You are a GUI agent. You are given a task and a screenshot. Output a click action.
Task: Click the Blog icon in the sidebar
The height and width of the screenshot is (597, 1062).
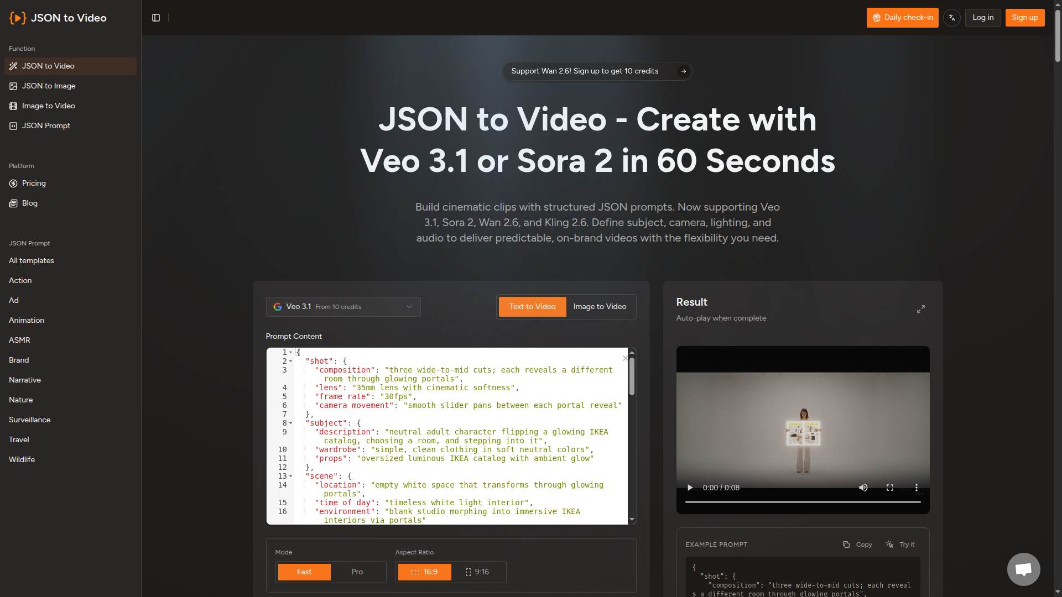(x=12, y=203)
